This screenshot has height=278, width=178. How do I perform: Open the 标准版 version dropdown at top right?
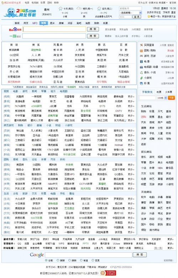tap(163, 2)
